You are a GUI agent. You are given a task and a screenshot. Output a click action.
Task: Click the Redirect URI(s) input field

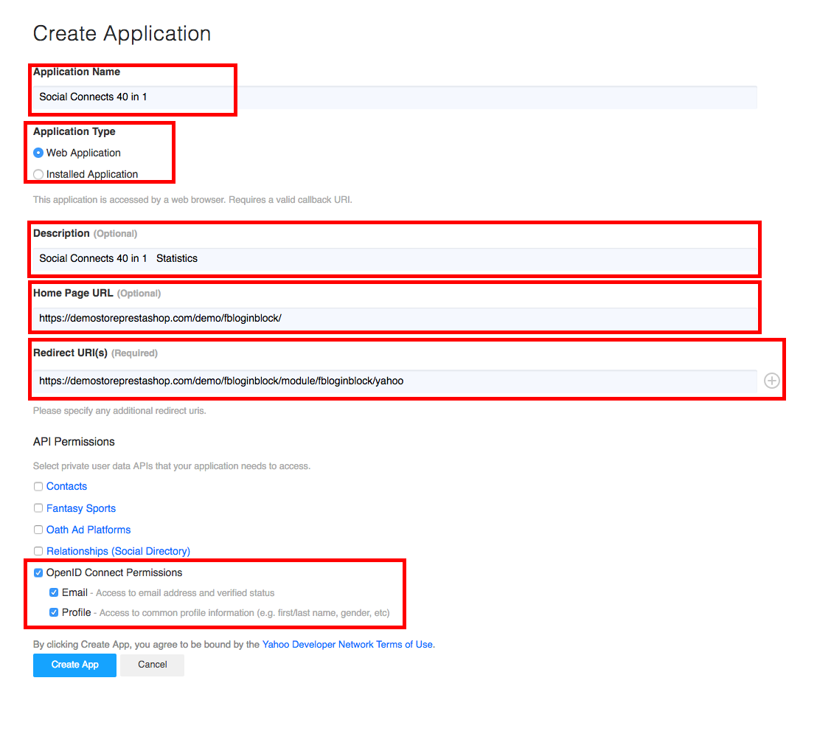pyautogui.click(x=395, y=381)
